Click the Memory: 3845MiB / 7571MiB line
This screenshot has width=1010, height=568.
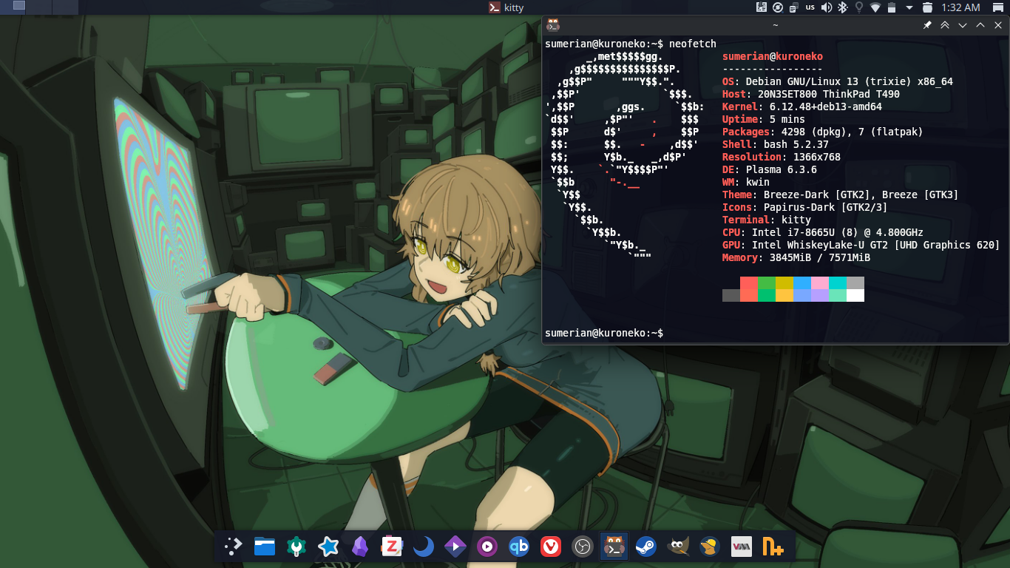coord(796,258)
